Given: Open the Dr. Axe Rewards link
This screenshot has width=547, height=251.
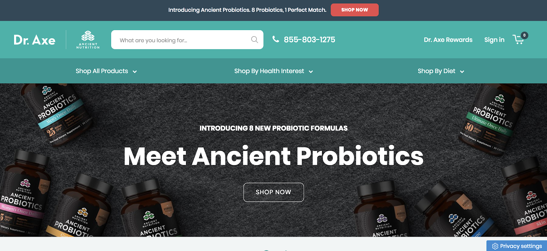Looking at the screenshot, I should coord(448,40).
